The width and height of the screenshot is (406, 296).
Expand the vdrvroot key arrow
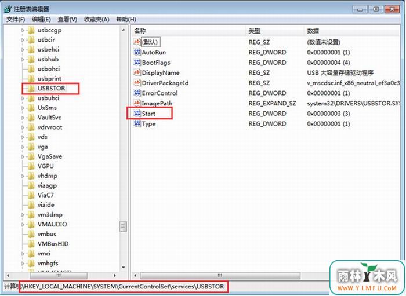[x=23, y=127]
